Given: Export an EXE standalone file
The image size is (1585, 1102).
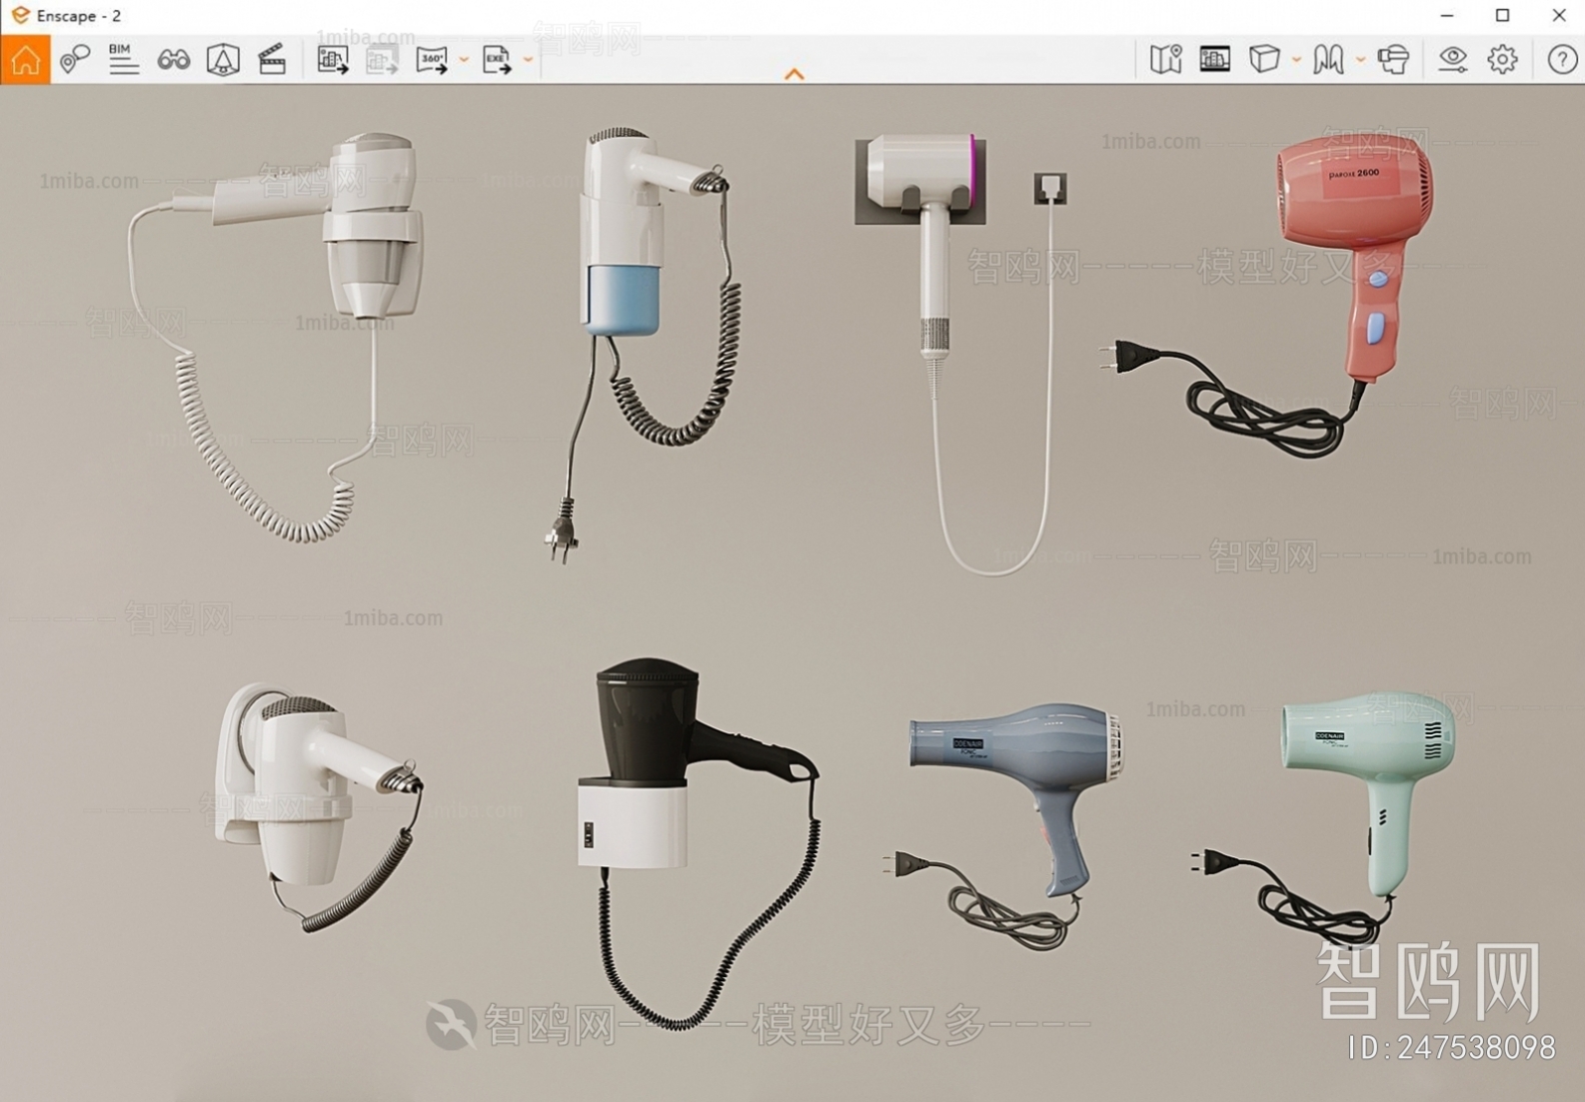Looking at the screenshot, I should 497,60.
